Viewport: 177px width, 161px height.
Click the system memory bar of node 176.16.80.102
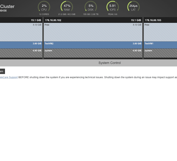pyautogui.click(x=93, y=53)
